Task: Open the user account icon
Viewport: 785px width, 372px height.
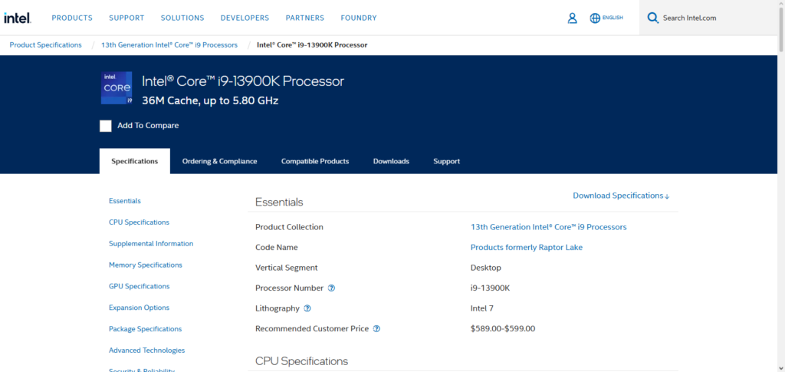Action: coord(572,18)
